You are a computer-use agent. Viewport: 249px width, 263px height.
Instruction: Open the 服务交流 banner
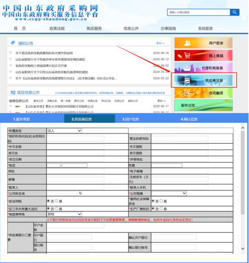[203, 105]
